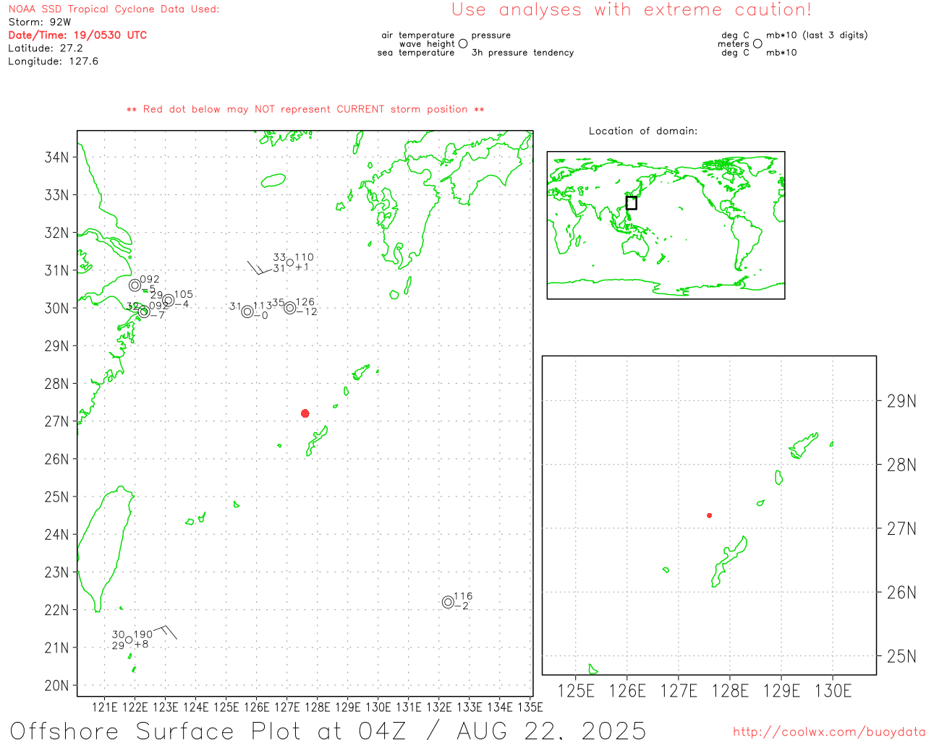Viewport: 926px width, 740px height.
Task: Click the station circle labeled 113 near 30N
Action: click(x=247, y=311)
